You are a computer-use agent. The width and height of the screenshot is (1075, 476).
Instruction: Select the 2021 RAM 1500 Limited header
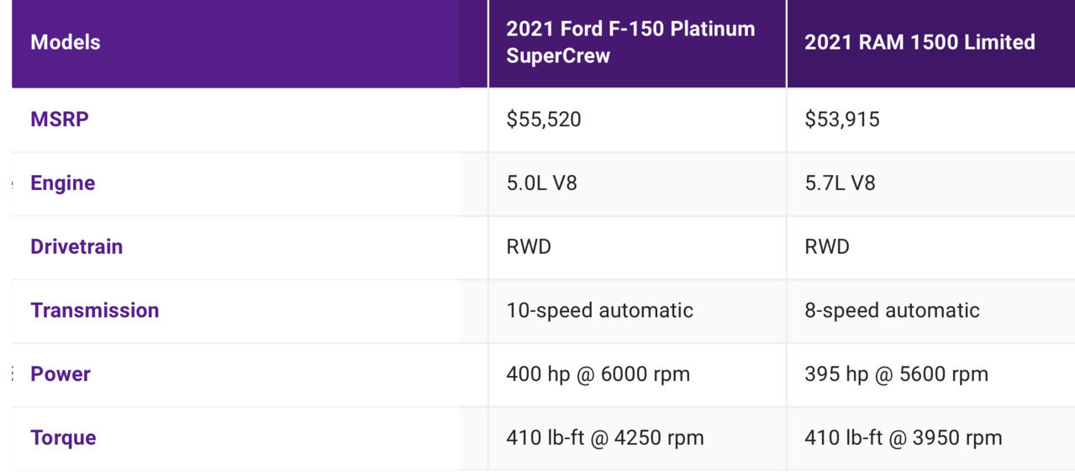coord(920,42)
